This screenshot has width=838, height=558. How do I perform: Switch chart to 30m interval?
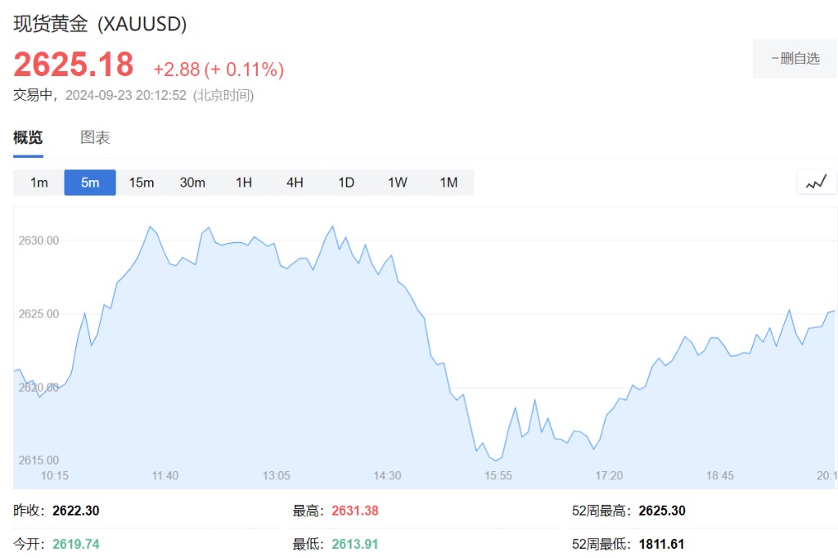click(192, 182)
